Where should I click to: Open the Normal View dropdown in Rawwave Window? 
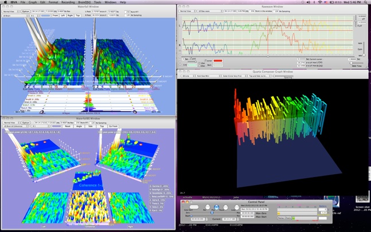pos(188,11)
